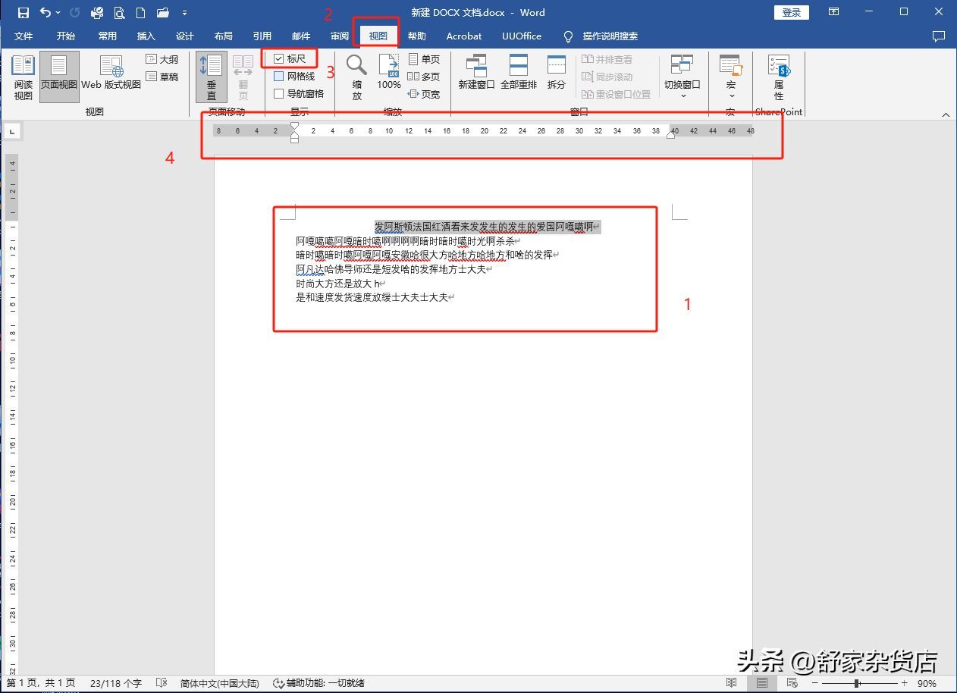Click the greyed Redo icon
Viewport: 957px width, 693px height.
pyautogui.click(x=74, y=12)
